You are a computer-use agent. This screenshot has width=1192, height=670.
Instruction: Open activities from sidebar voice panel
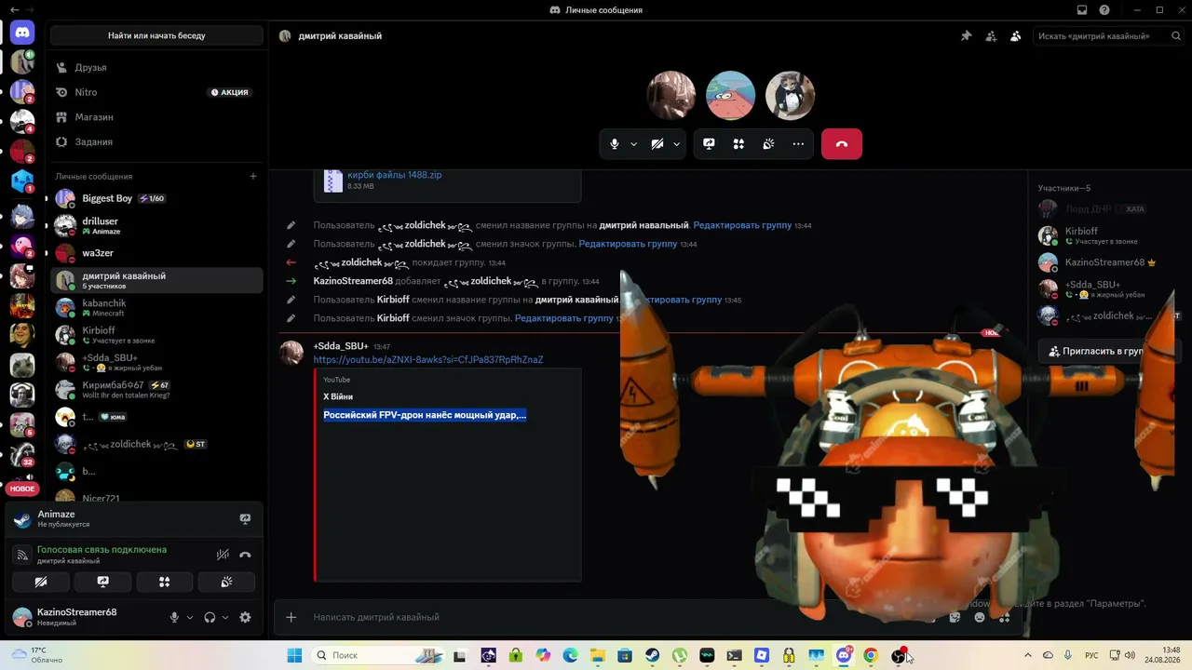pyautogui.click(x=165, y=583)
